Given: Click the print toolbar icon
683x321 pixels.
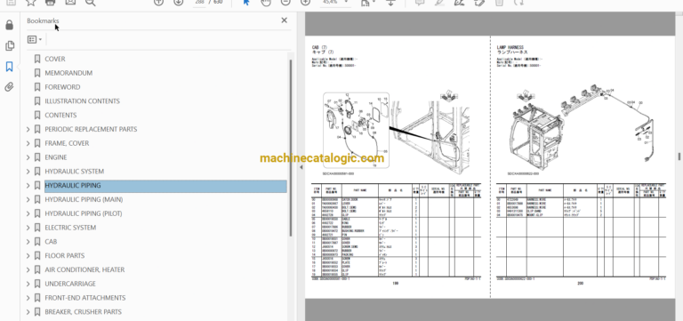Looking at the screenshot, I should coord(50,2).
